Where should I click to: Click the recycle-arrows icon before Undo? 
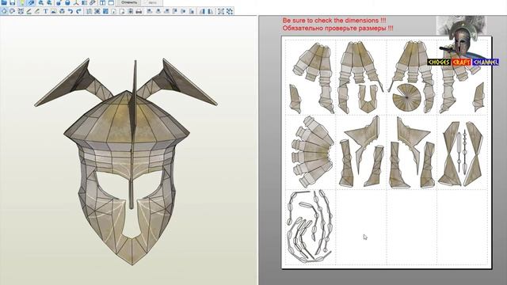click(62, 11)
